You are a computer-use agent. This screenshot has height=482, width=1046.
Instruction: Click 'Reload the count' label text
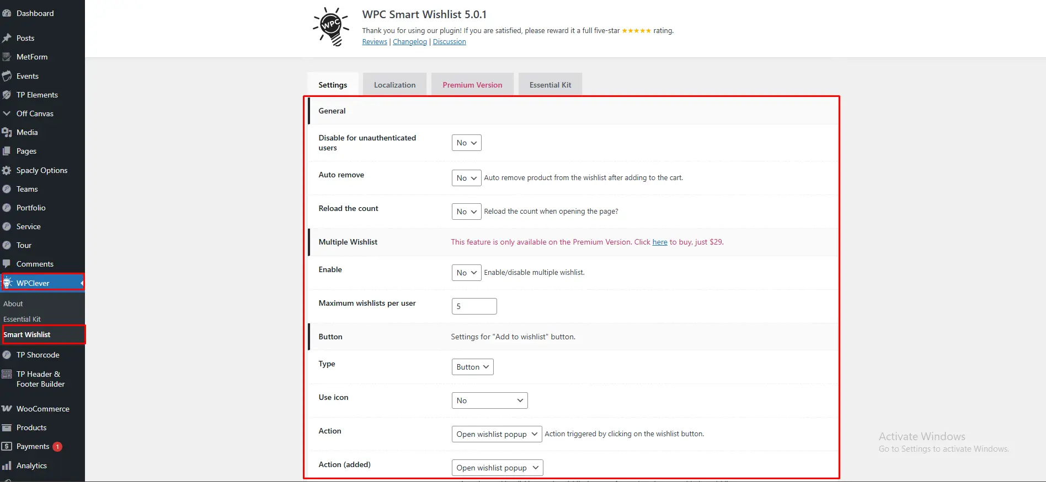348,208
